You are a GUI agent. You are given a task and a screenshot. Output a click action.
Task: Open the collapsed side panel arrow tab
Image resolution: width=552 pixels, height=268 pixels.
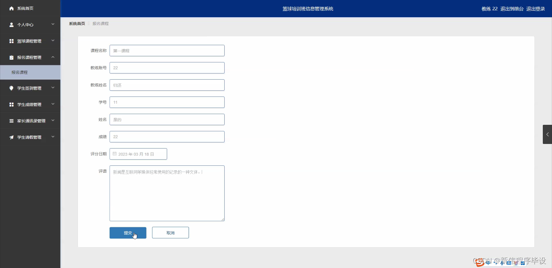coord(547,134)
